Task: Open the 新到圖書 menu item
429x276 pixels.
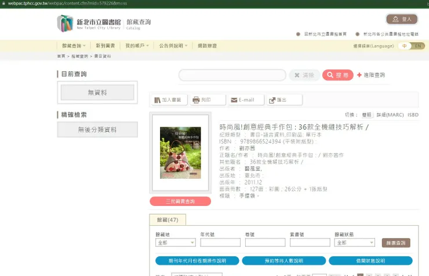Action: click(106, 46)
